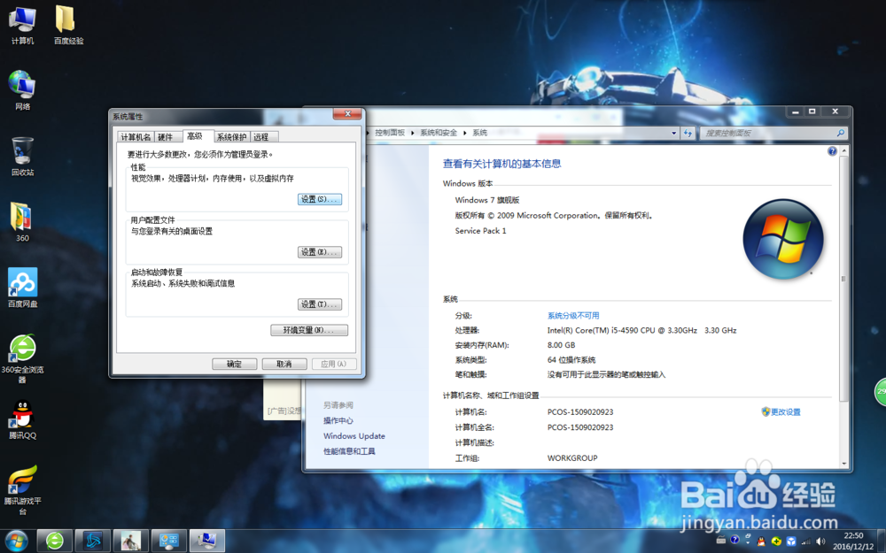886x553 pixels.
Task: Open the 系统分级不可用 link
Action: click(x=573, y=316)
